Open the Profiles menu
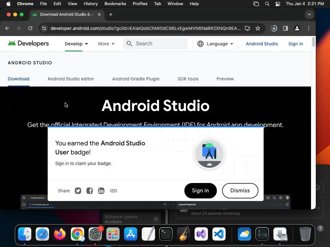 [x=140, y=4]
